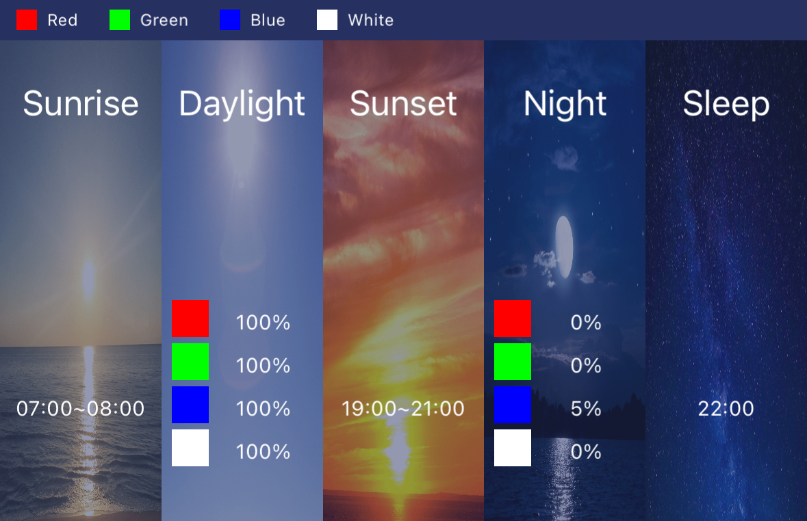Switch to the Night mode heading
The height and width of the screenshot is (521, 807).
565,104
